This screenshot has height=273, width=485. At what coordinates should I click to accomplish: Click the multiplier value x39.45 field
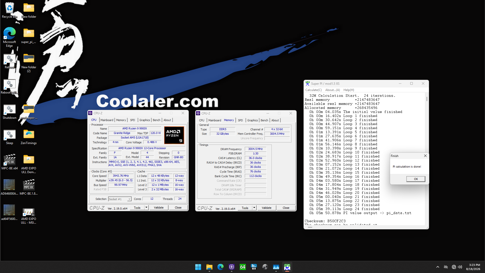click(121, 180)
